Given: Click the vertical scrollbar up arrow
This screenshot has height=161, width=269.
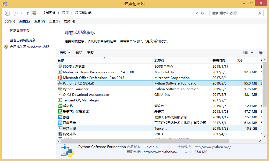Looking at the screenshot, I should point(264,60).
